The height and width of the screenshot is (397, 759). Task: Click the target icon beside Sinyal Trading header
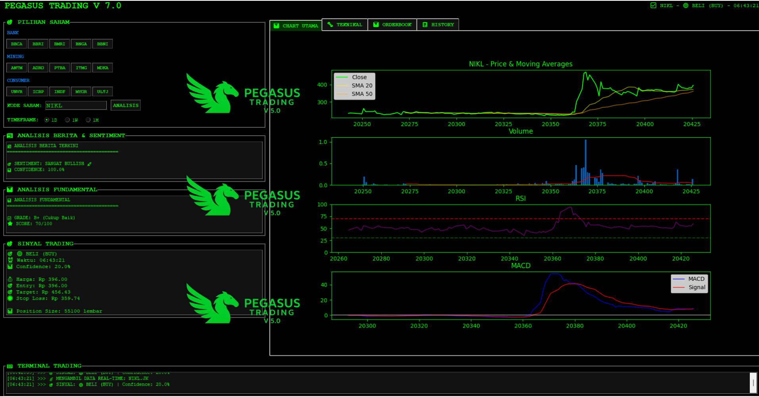[10, 244]
